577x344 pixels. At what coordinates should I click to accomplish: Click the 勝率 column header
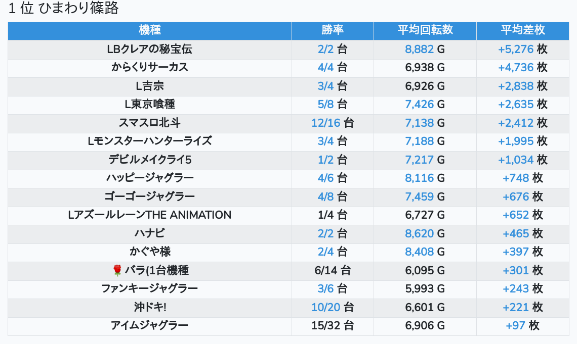pos(333,30)
